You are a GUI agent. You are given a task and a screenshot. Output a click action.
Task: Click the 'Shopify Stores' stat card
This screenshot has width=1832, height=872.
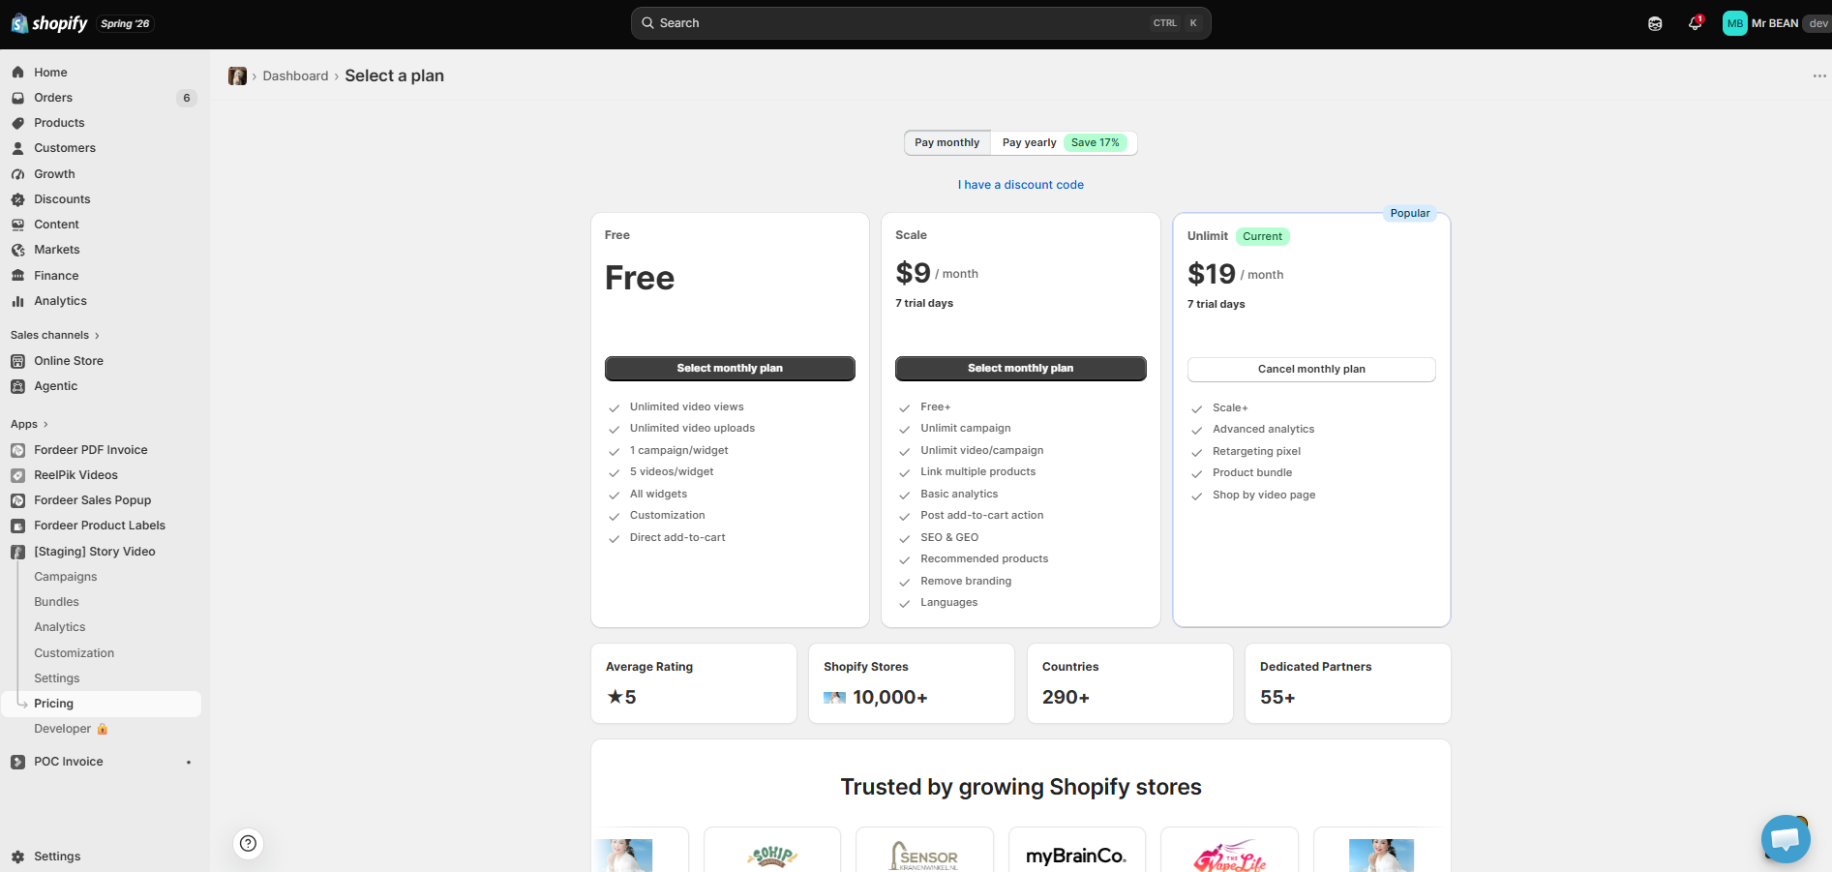(912, 683)
